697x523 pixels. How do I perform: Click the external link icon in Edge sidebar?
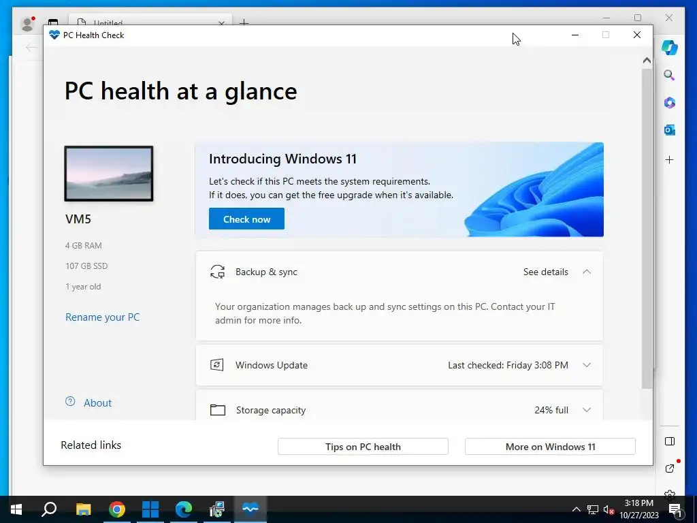click(x=670, y=468)
